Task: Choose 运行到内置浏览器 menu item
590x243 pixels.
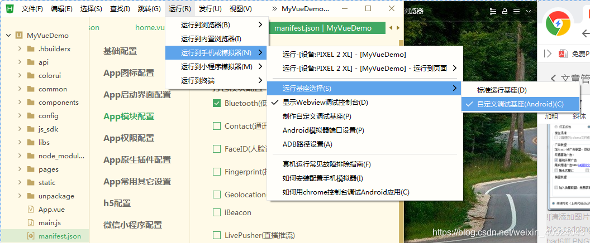Action: pos(217,38)
